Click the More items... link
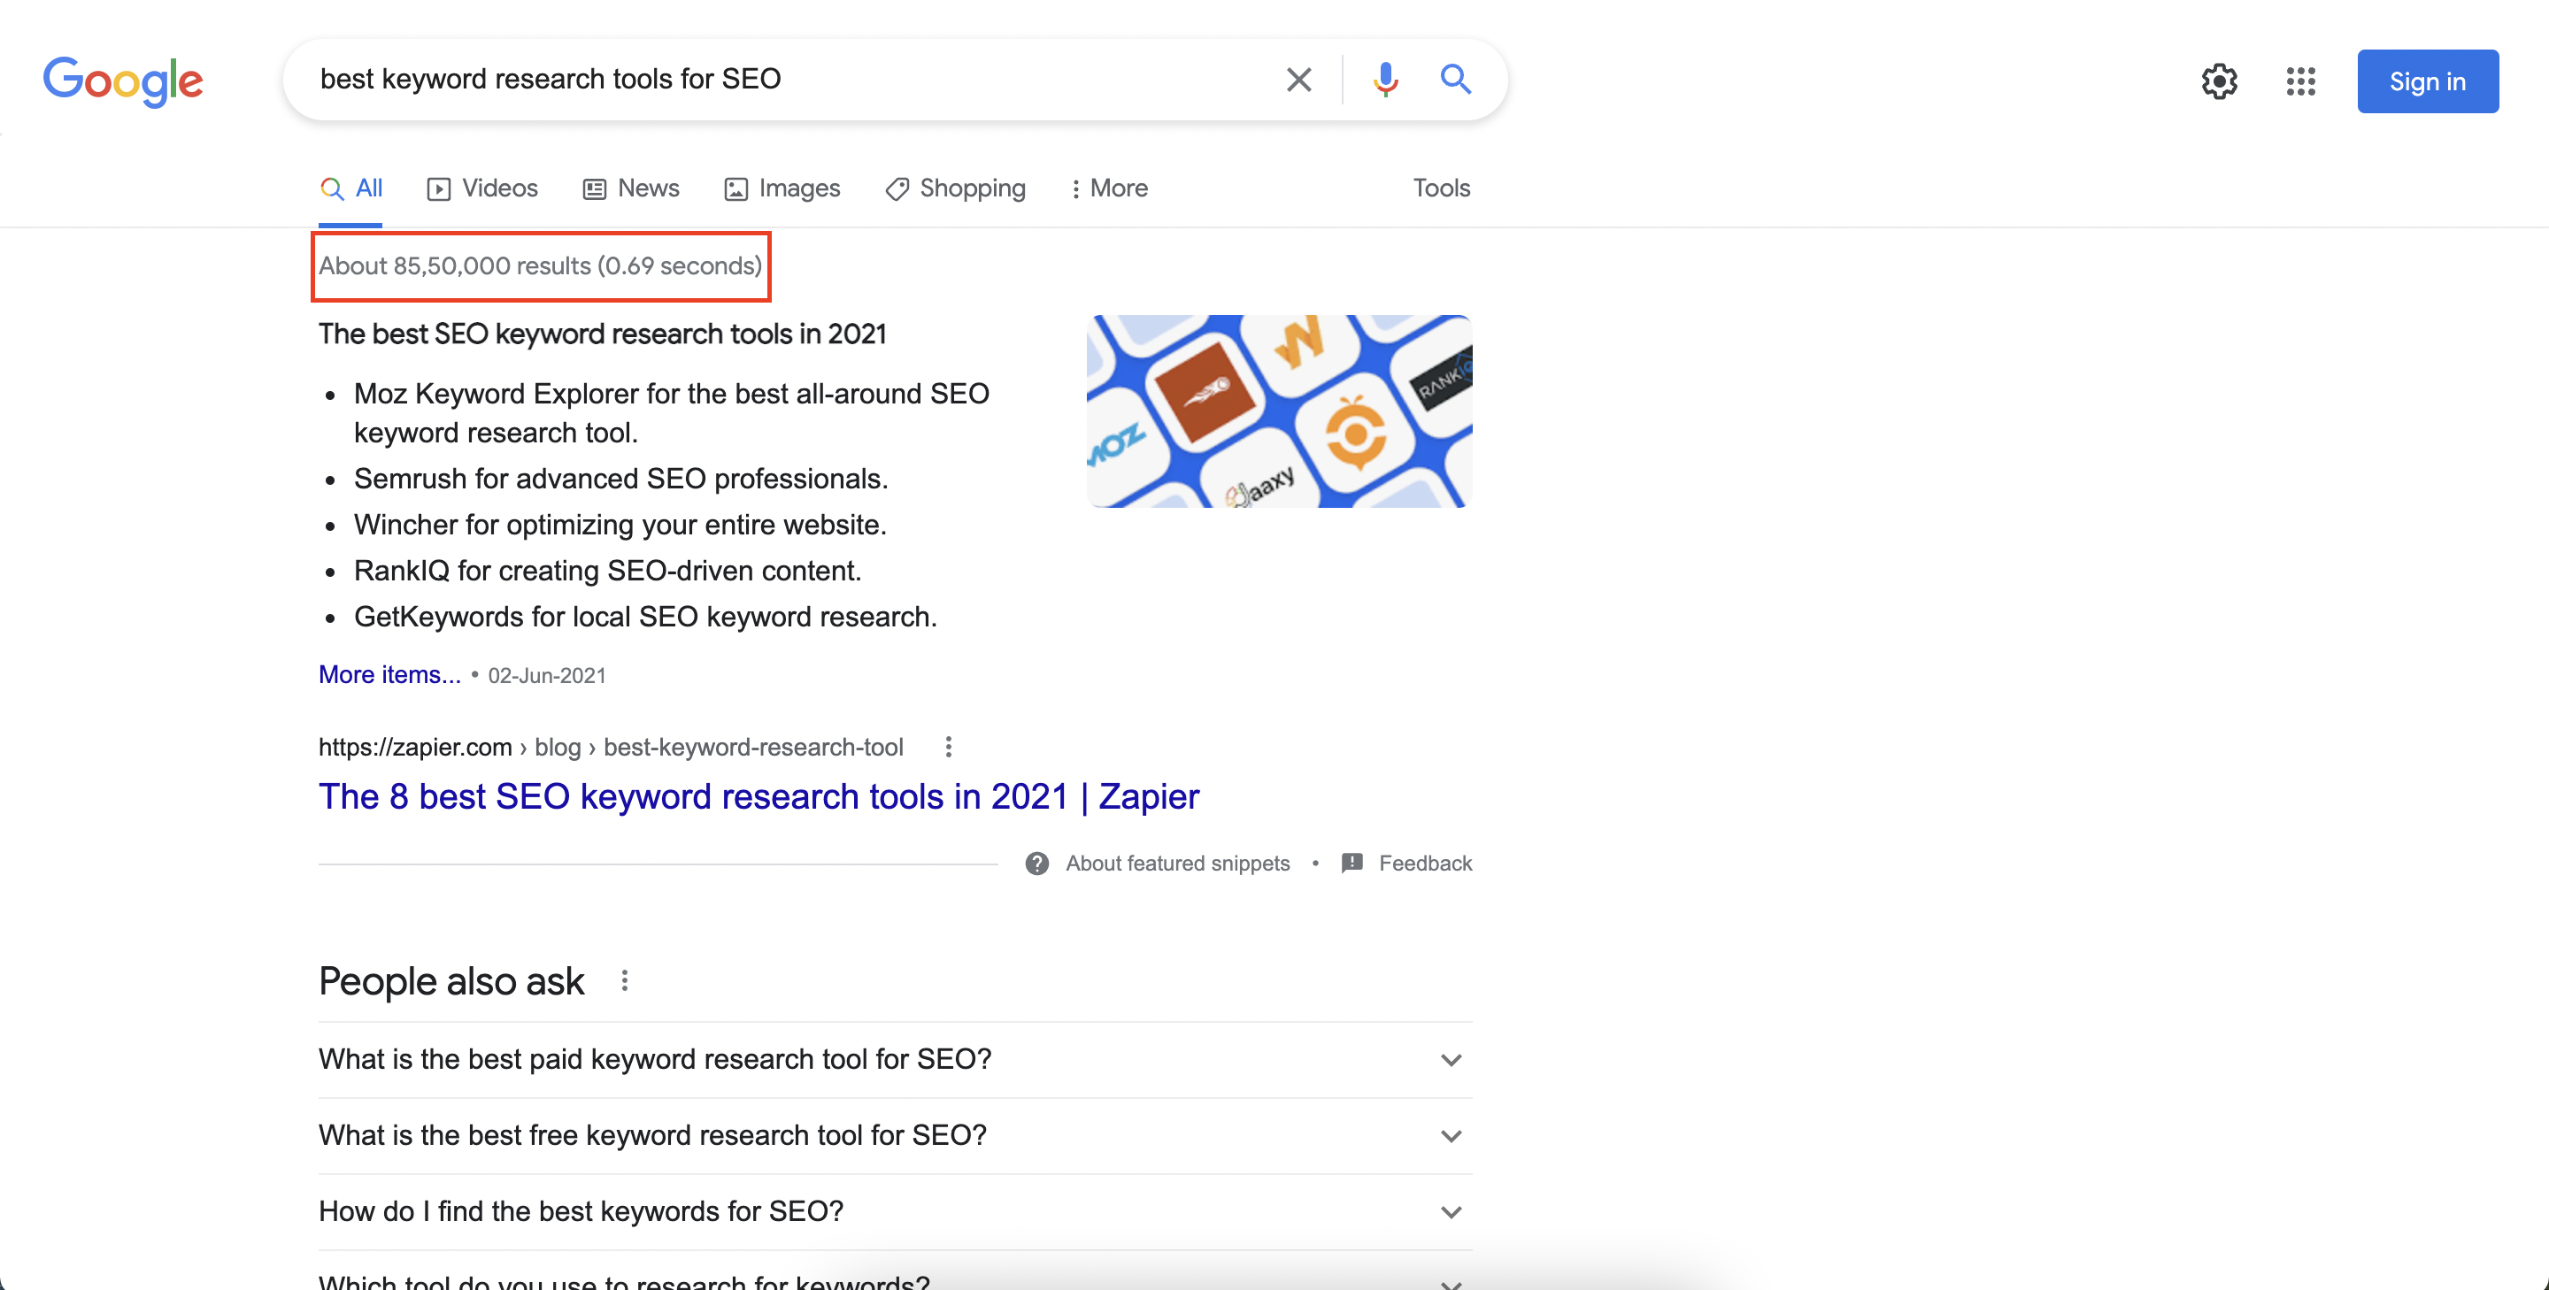The image size is (2549, 1290). tap(389, 675)
